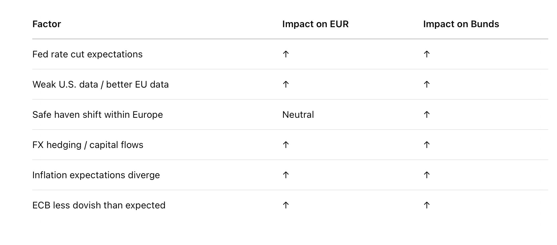Click the Impact on Bunds header

click(x=461, y=24)
